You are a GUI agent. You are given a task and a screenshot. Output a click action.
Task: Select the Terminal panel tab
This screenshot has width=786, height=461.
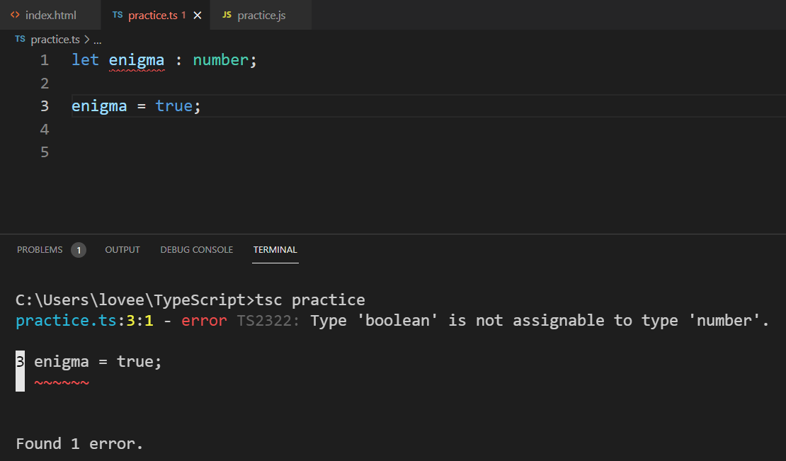(275, 249)
